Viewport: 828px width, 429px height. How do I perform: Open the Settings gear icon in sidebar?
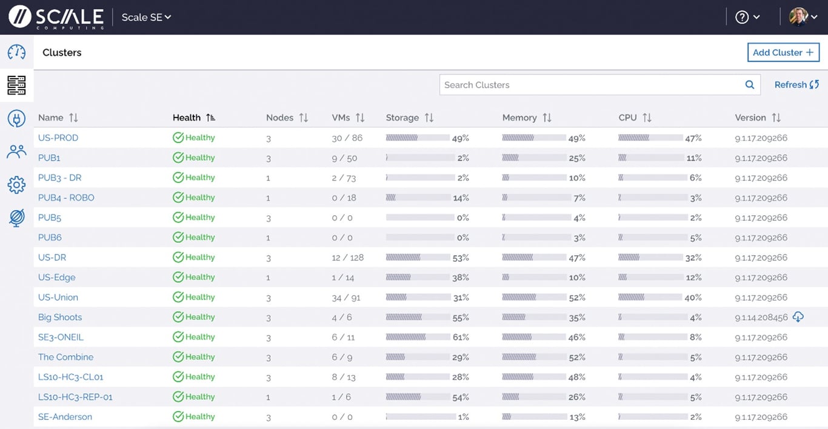click(16, 185)
